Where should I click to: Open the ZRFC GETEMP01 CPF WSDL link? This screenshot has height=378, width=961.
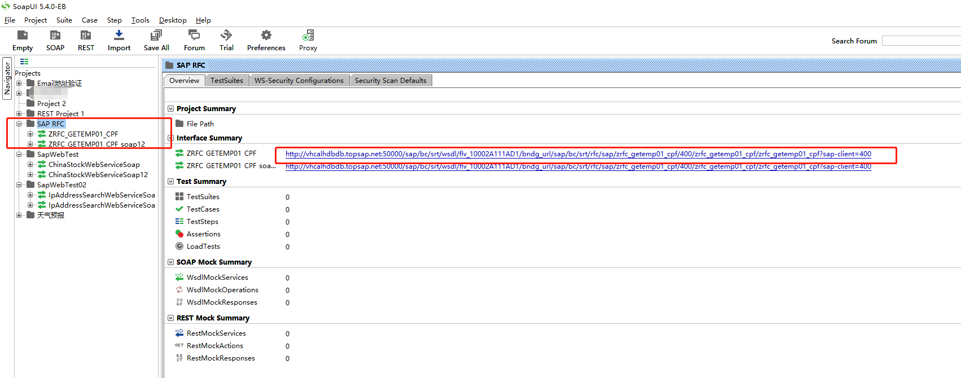tap(578, 153)
